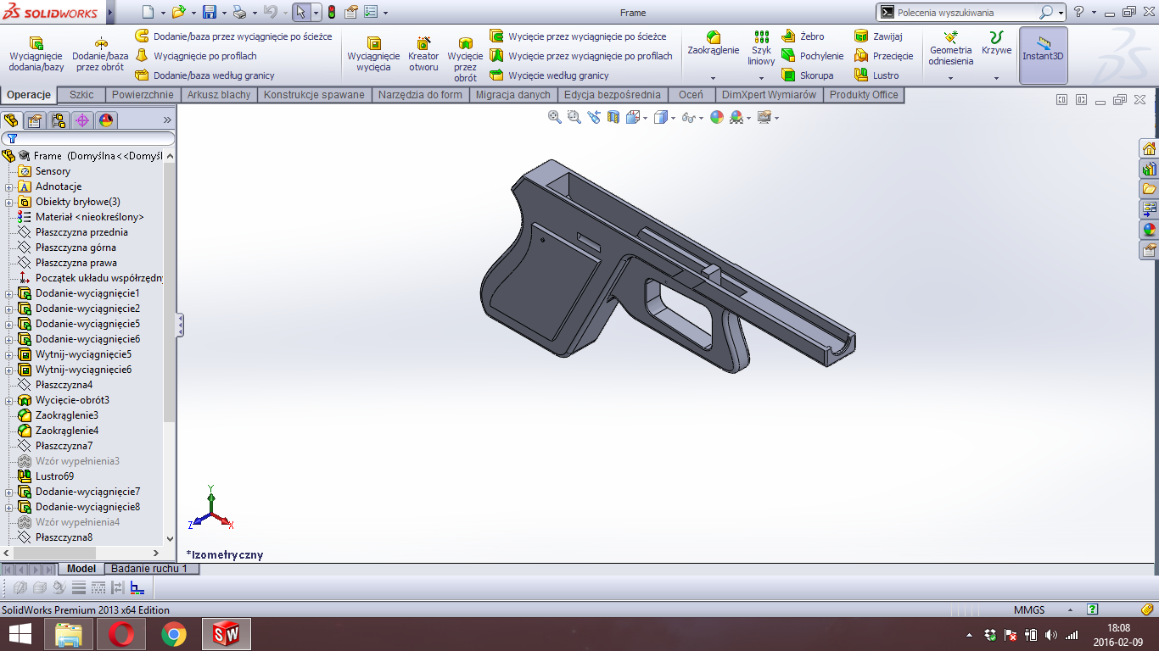Open Design Library icon in task pane

pos(1149,169)
